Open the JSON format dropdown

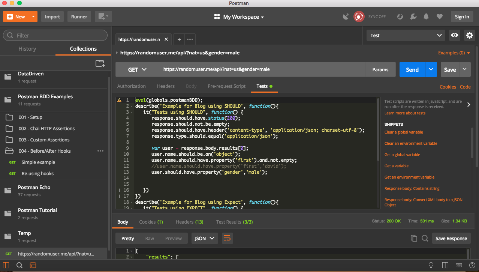click(205, 238)
